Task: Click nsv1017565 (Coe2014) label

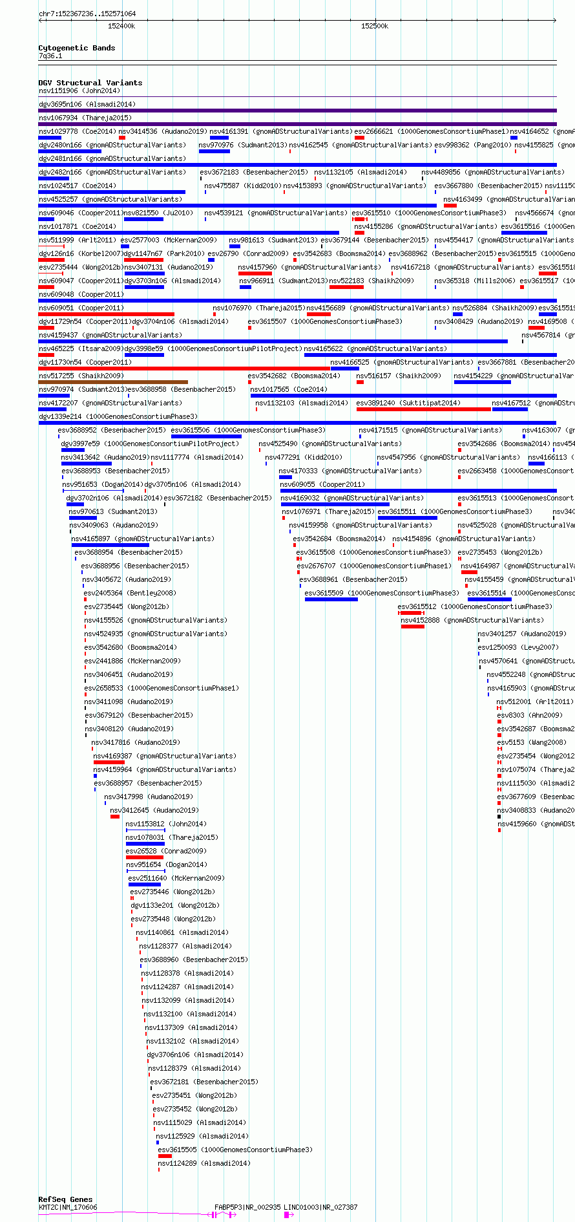Action: [289, 389]
